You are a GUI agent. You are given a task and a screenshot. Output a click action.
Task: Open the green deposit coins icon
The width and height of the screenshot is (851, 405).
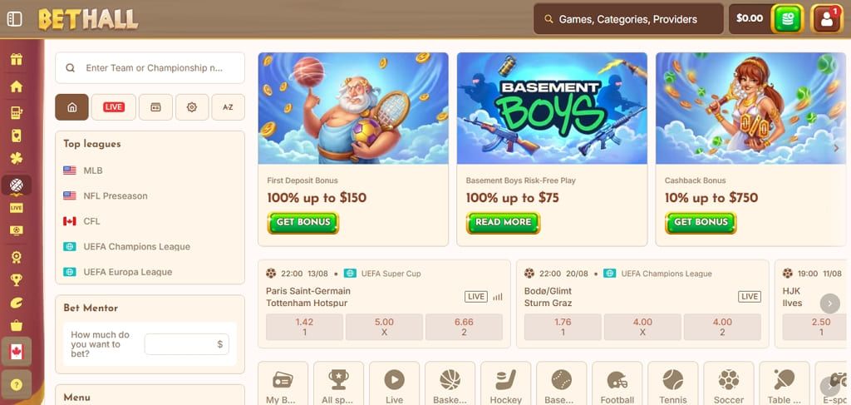(788, 19)
